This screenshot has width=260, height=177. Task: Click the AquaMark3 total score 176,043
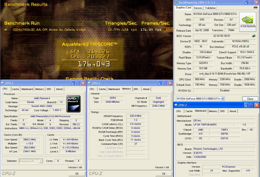click(x=94, y=64)
